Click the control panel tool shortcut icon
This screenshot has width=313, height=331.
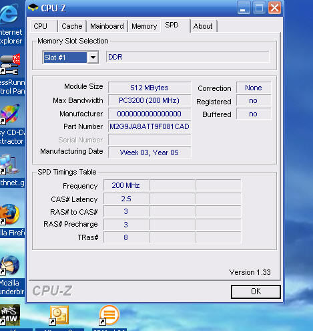[x=10, y=65]
